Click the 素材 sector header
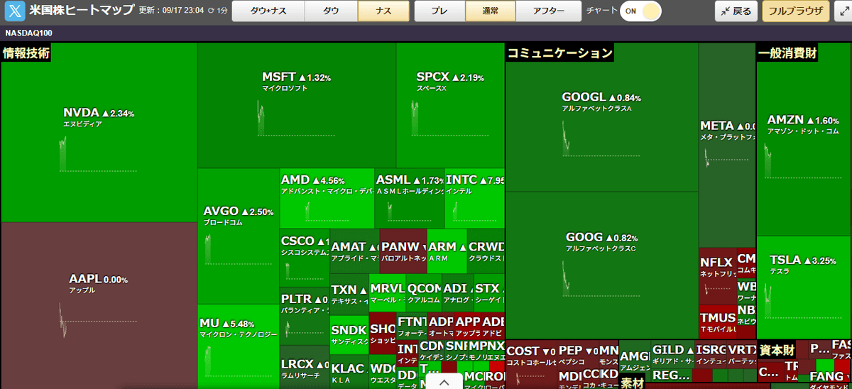The image size is (852, 389). coord(632,383)
